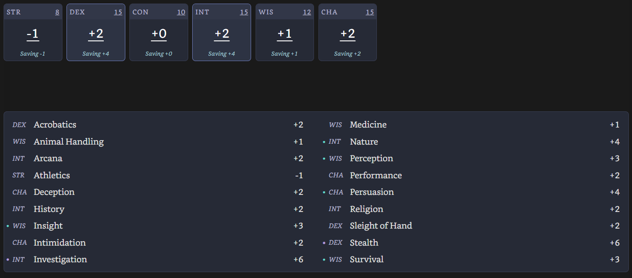Click the STR score value 8
Screen dimensions: 632x278
[x=57, y=12]
